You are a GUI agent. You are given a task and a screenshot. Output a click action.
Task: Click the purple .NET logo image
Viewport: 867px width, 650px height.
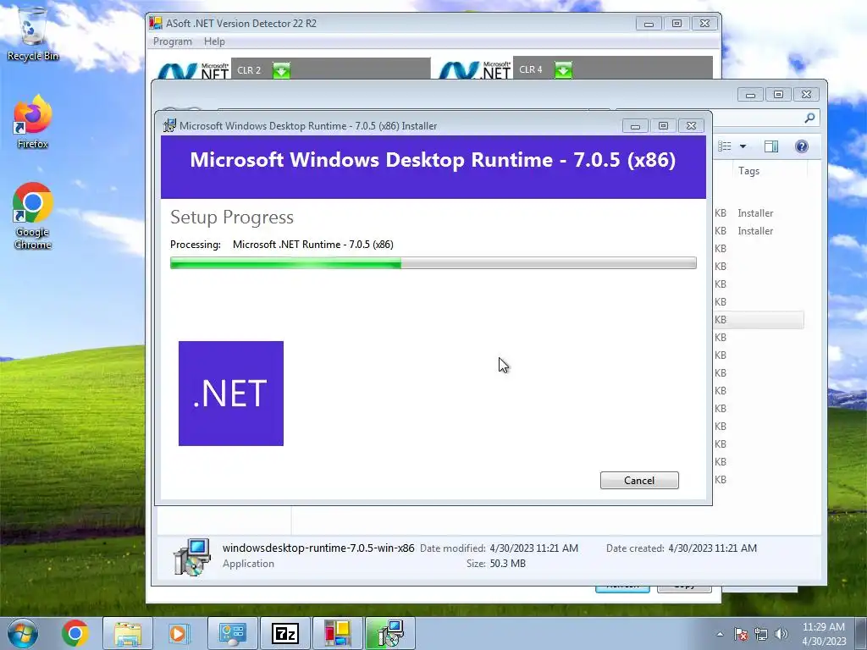point(231,394)
